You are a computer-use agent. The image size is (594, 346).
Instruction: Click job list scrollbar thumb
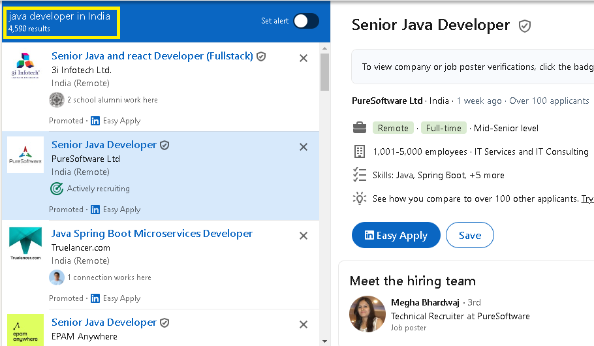coord(324,72)
